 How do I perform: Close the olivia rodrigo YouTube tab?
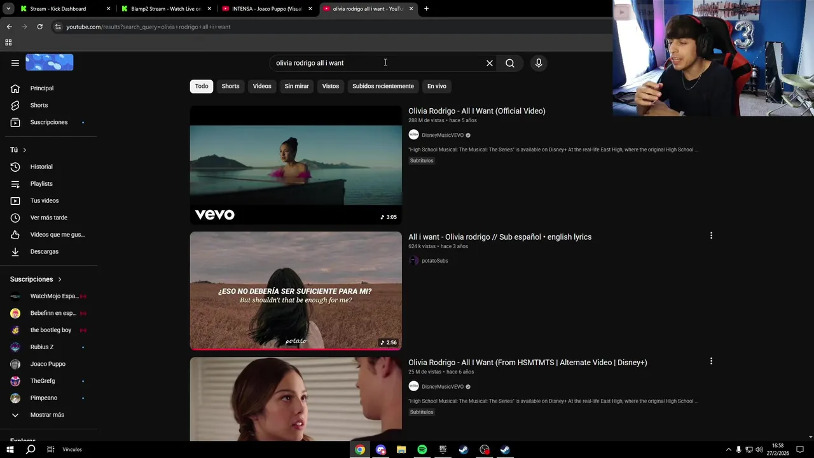click(x=411, y=9)
